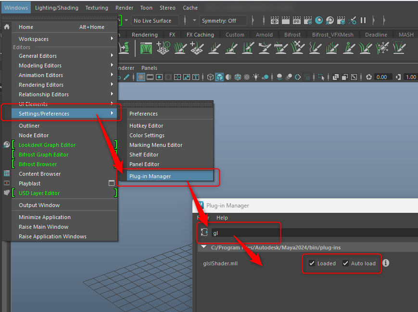Click the Content Browser row icon
The width and height of the screenshot is (418, 312).
[7, 174]
